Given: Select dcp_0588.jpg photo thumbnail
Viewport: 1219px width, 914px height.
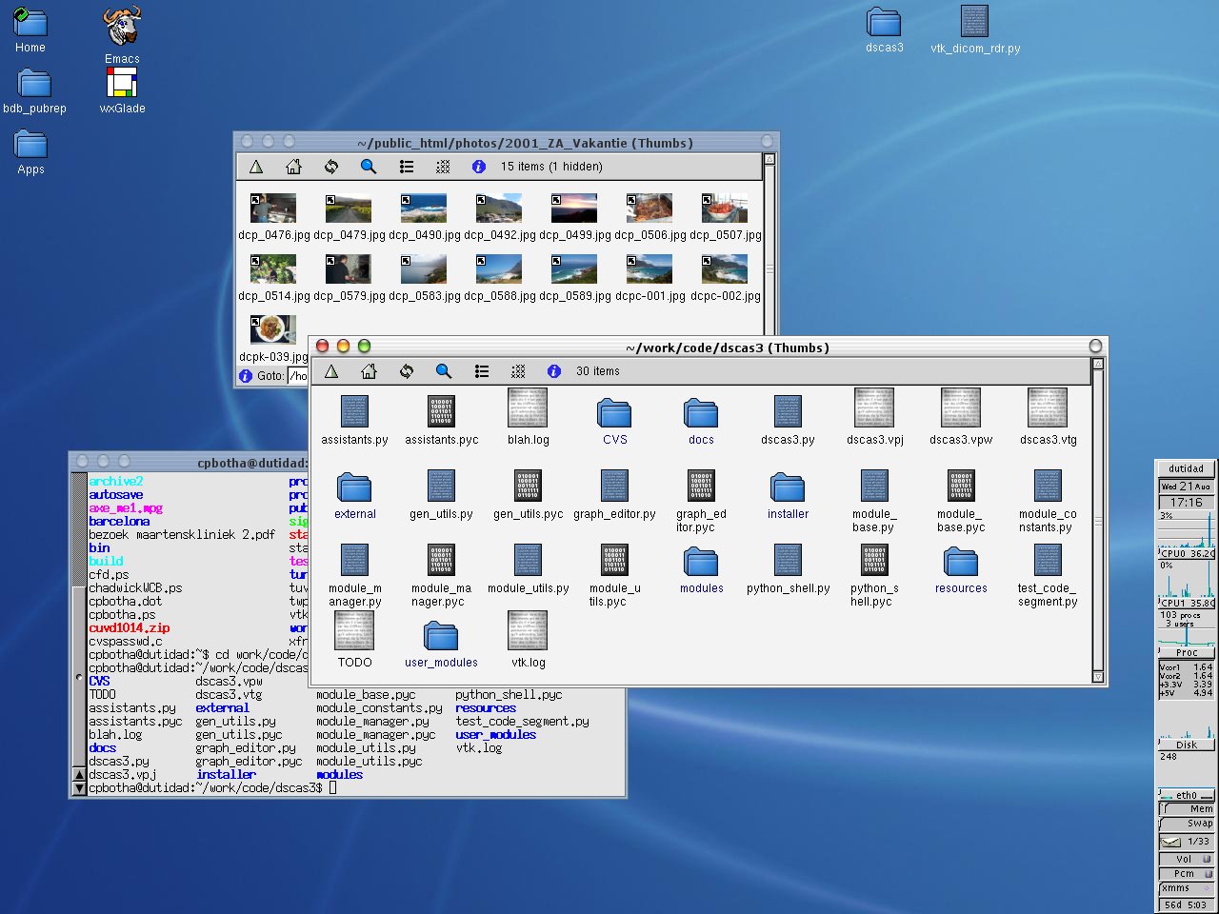Looking at the screenshot, I should (499, 268).
